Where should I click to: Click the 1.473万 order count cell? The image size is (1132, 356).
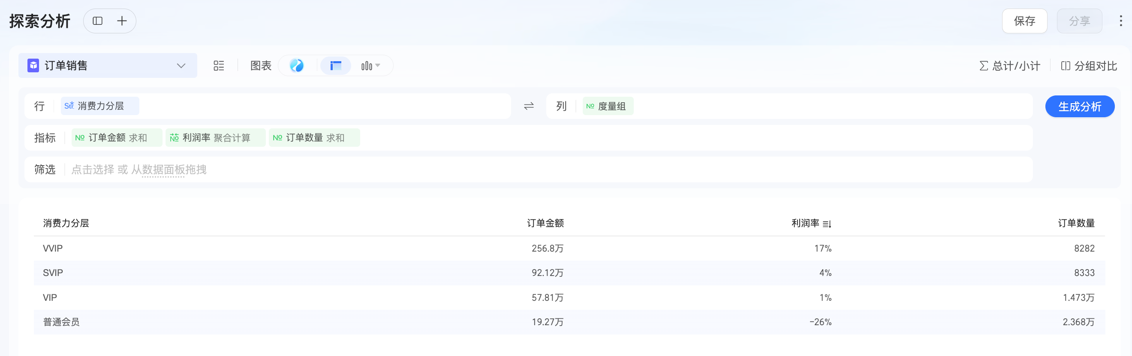[x=1078, y=298]
